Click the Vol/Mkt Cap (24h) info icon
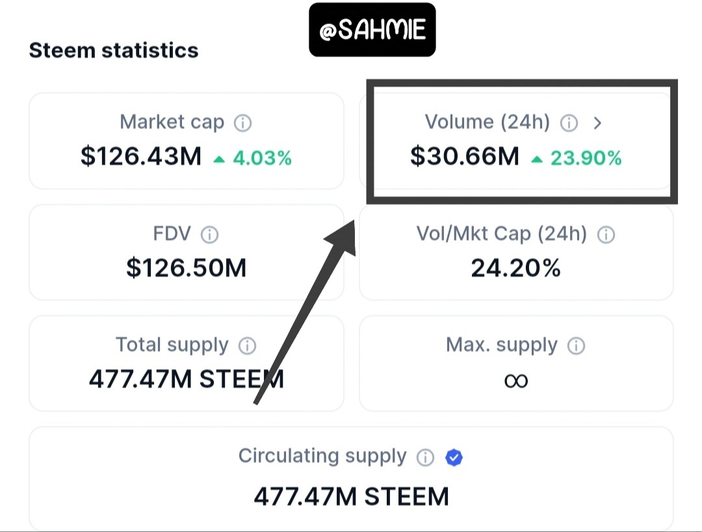The width and height of the screenshot is (702, 532). [606, 234]
